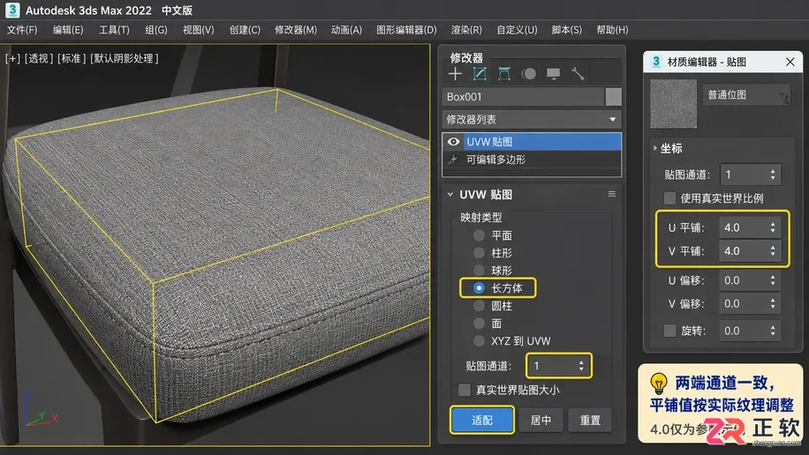
Task: Adjust U 偏移 spinner arrows
Action: click(773, 280)
